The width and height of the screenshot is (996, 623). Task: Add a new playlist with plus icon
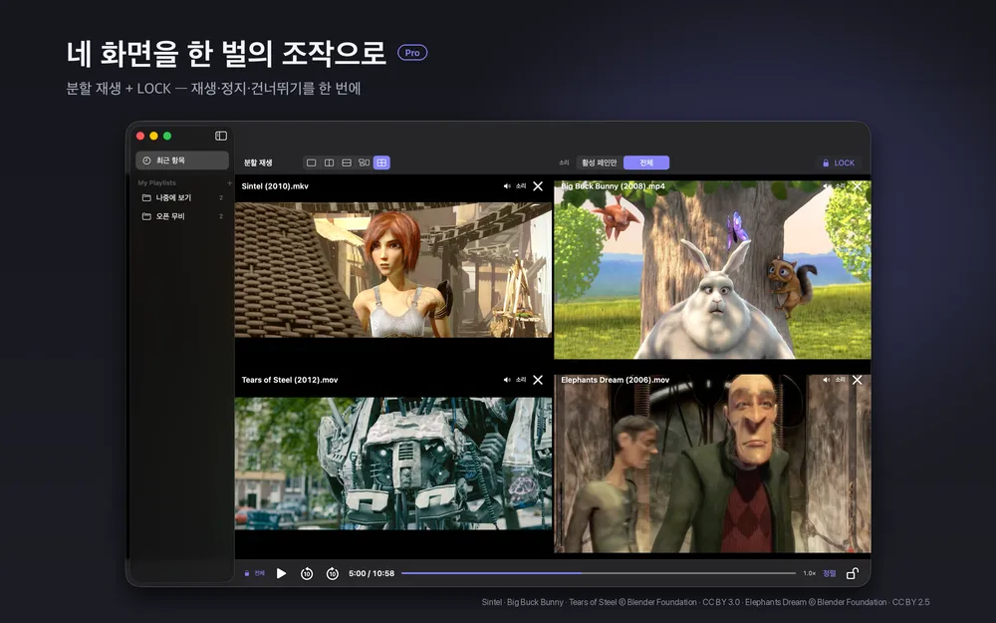coord(229,183)
